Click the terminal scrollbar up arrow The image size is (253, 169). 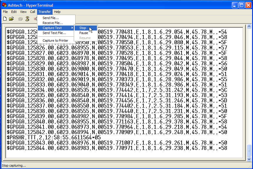pos(249,30)
